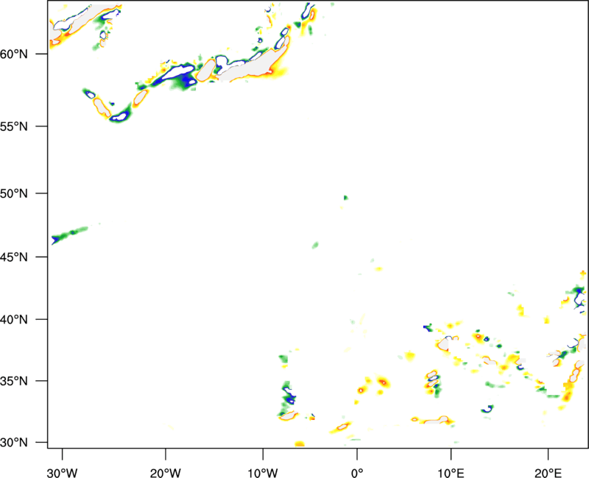The width and height of the screenshot is (589, 478).
Task: Click the 30°N latitude label
Action: [14, 443]
